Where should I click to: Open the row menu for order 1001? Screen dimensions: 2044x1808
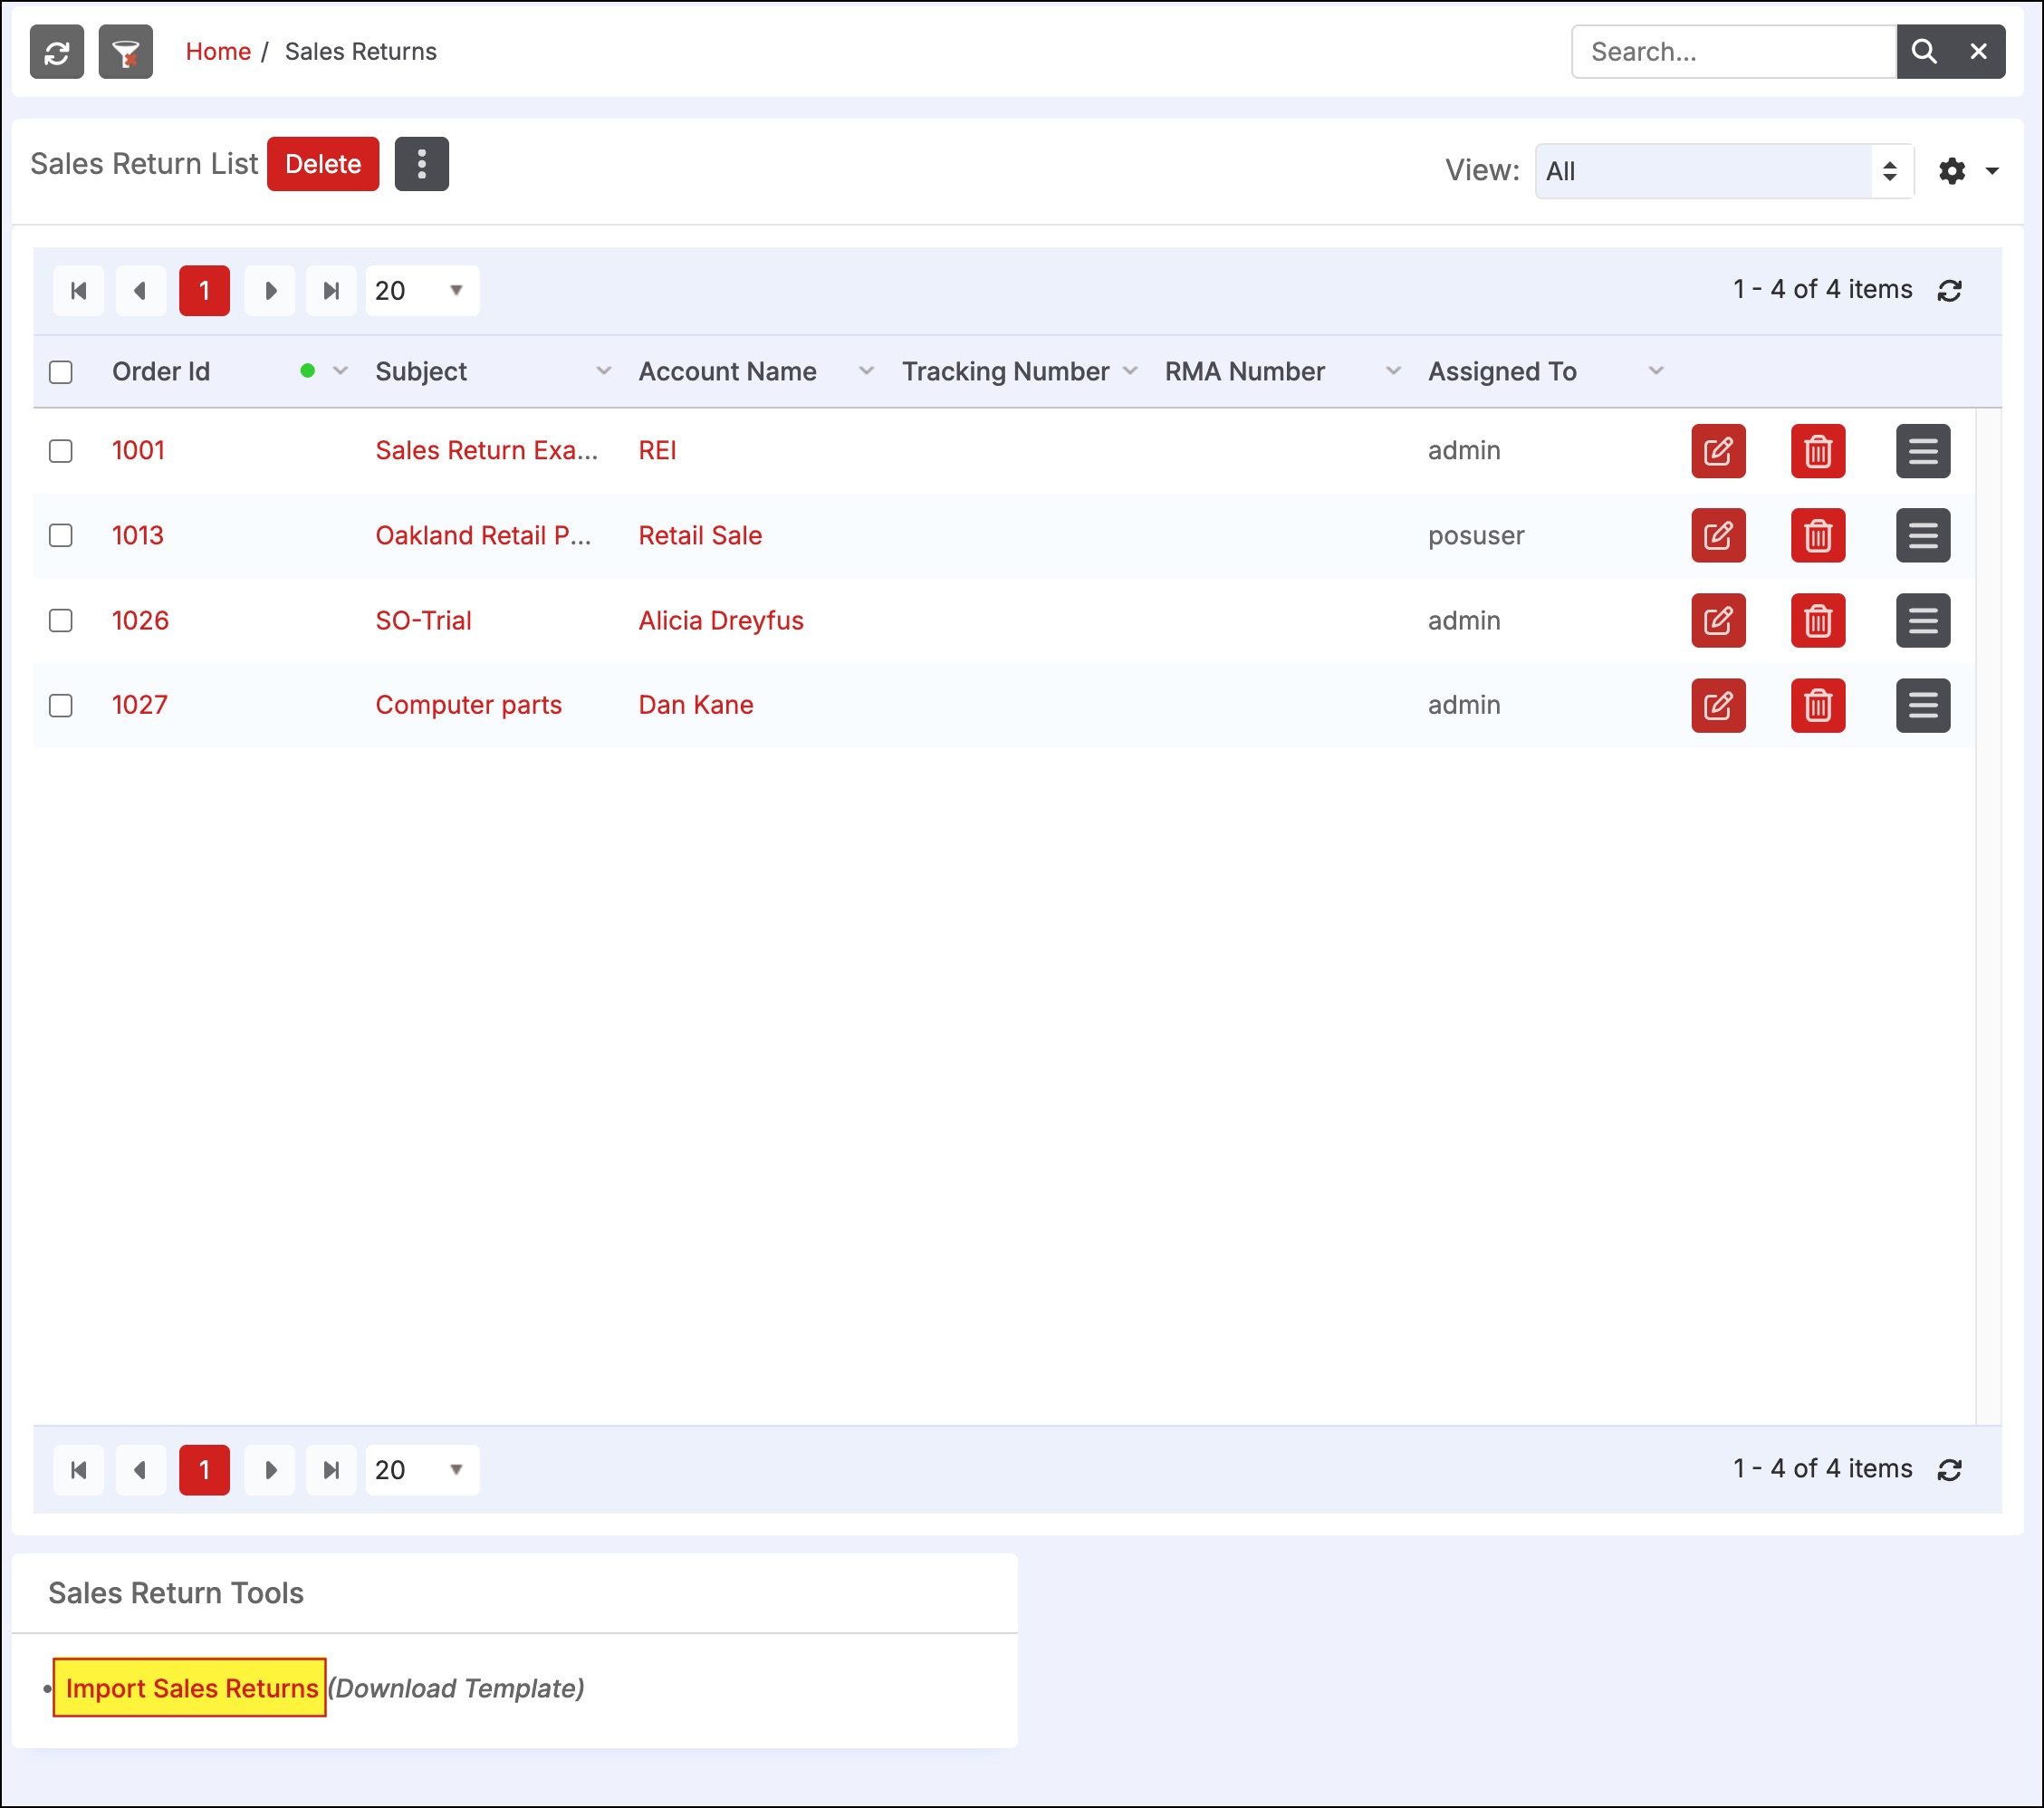click(1923, 451)
